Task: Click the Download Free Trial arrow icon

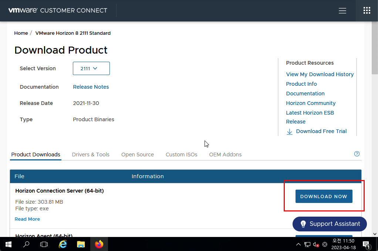Action: [x=290, y=132]
